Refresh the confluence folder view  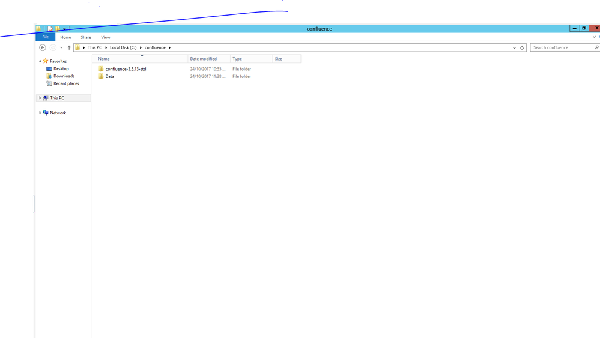click(x=522, y=48)
